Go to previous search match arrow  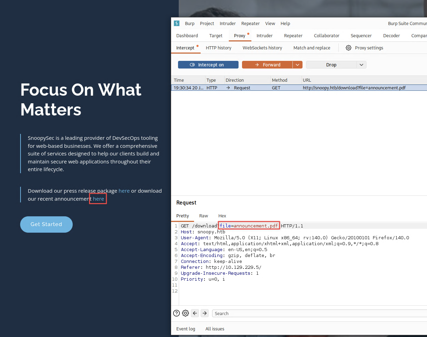pos(195,313)
